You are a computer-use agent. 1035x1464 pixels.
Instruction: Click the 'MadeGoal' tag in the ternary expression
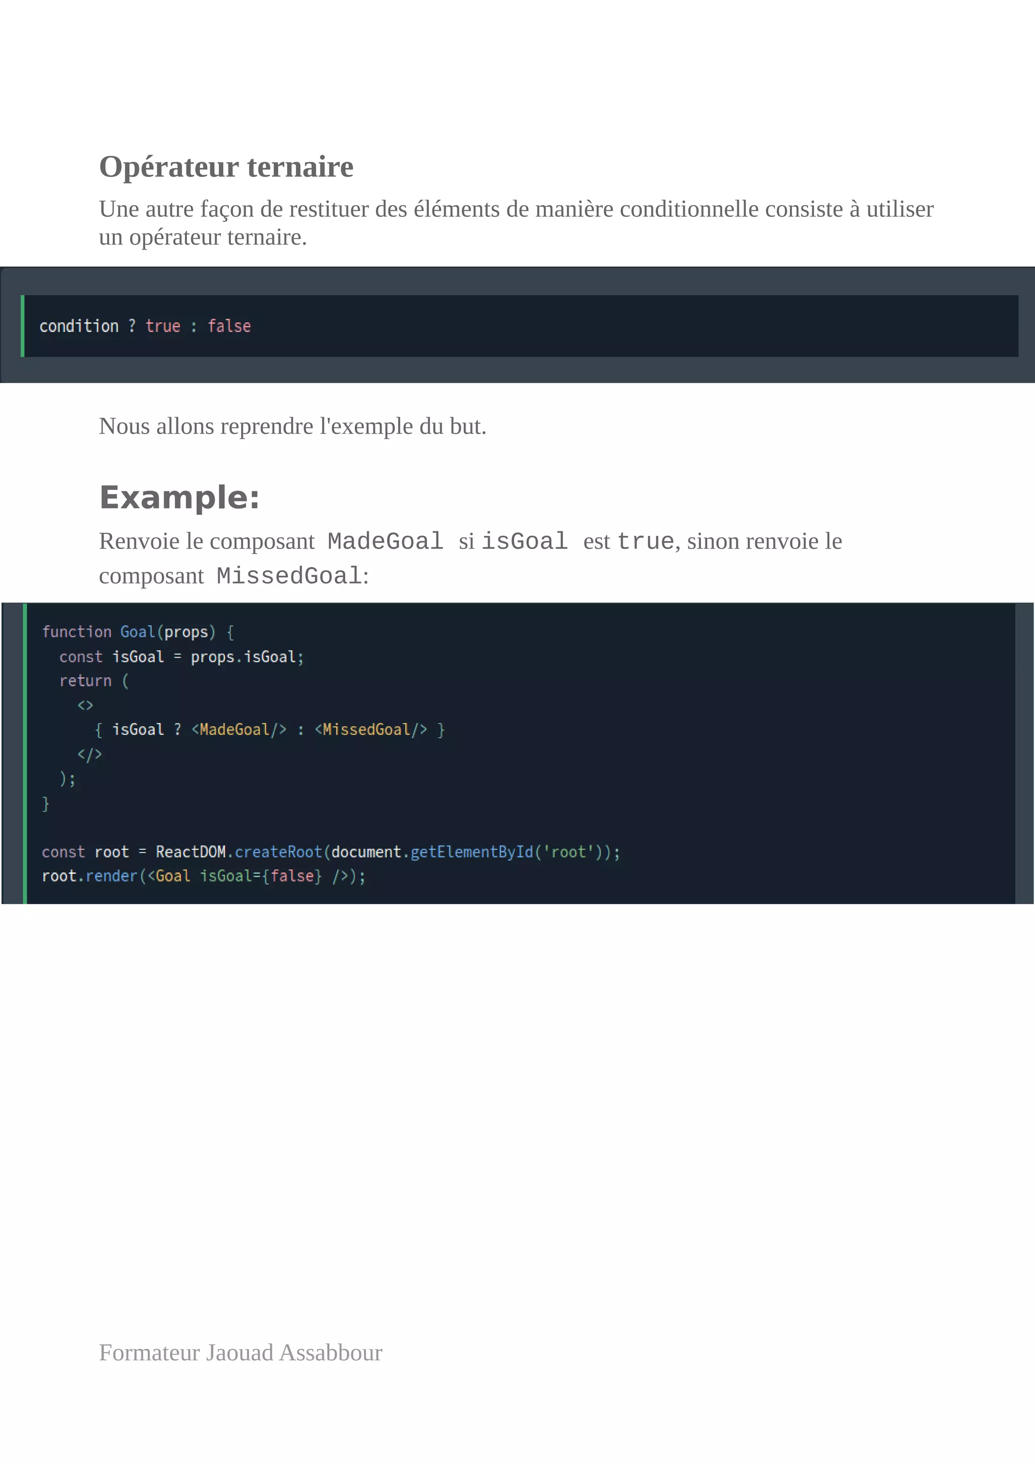[x=234, y=729]
